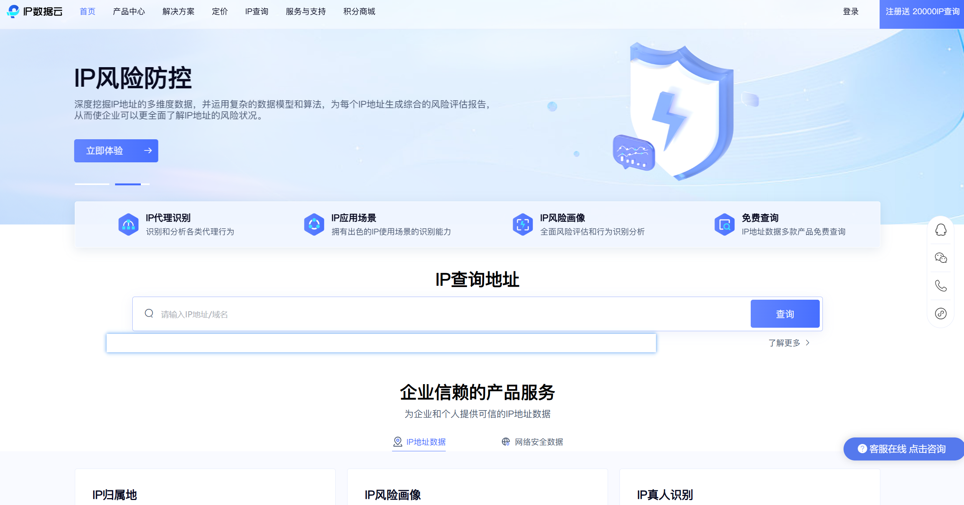Switch to the 网络安全数据 tab
964x505 pixels.
(532, 442)
